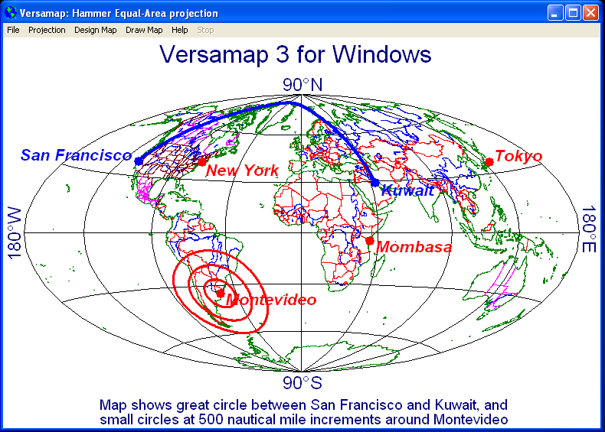Click the San Francisco blue marker dot
Screen dimensions: 605x432
pos(139,161)
